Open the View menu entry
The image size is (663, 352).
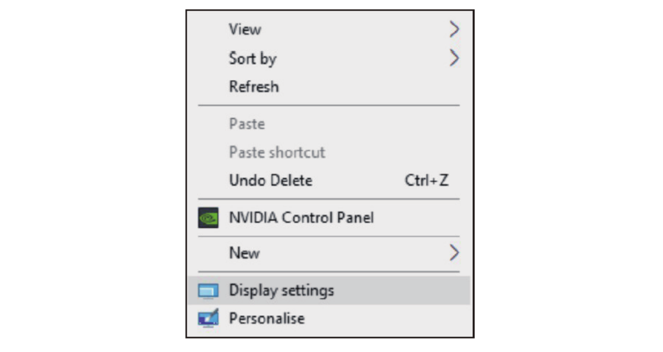click(245, 29)
